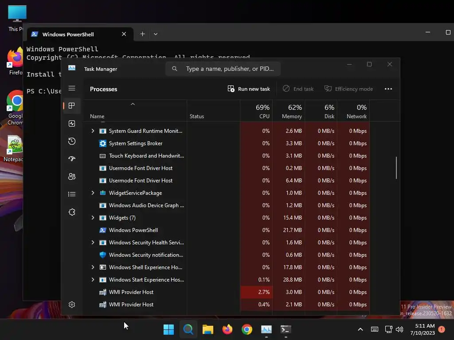Open PowerShell new-tab dropdown arrow
Screen dimensions: 454x340
156,34
